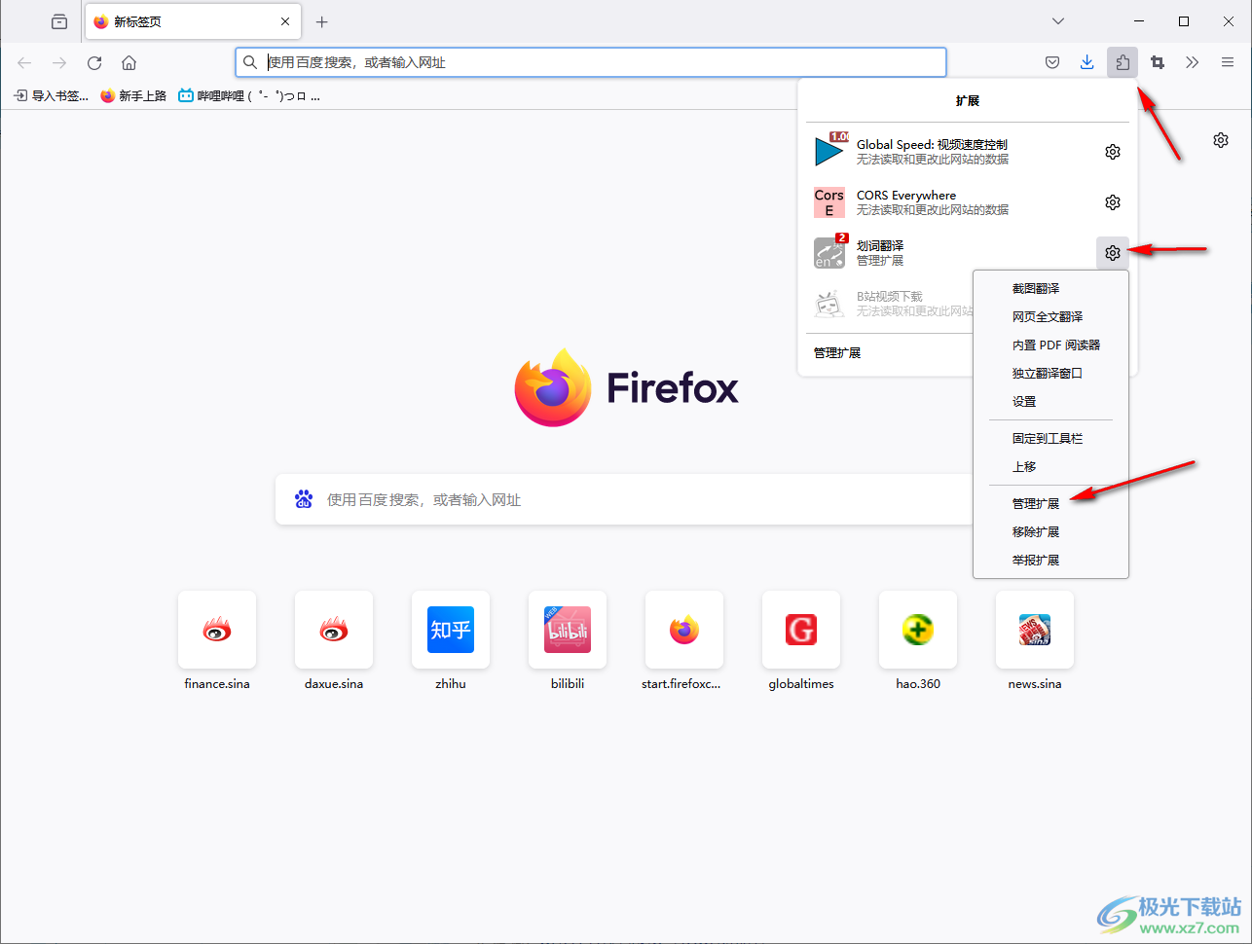
Task: Expand the more tools overflow chevron
Action: pyautogui.click(x=1193, y=62)
